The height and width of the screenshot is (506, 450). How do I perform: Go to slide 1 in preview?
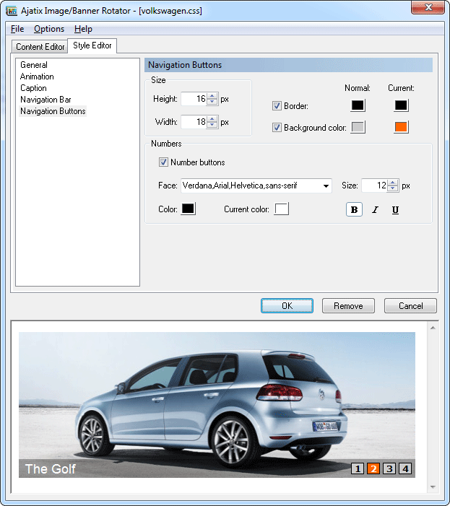pyautogui.click(x=358, y=468)
